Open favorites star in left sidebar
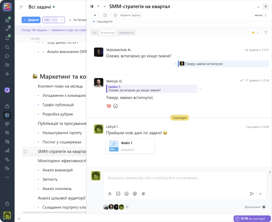This screenshot has width=272, height=222. tap(7, 74)
